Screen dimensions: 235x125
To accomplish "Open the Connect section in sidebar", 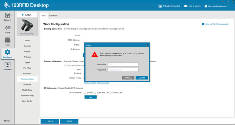I will 8,17.
